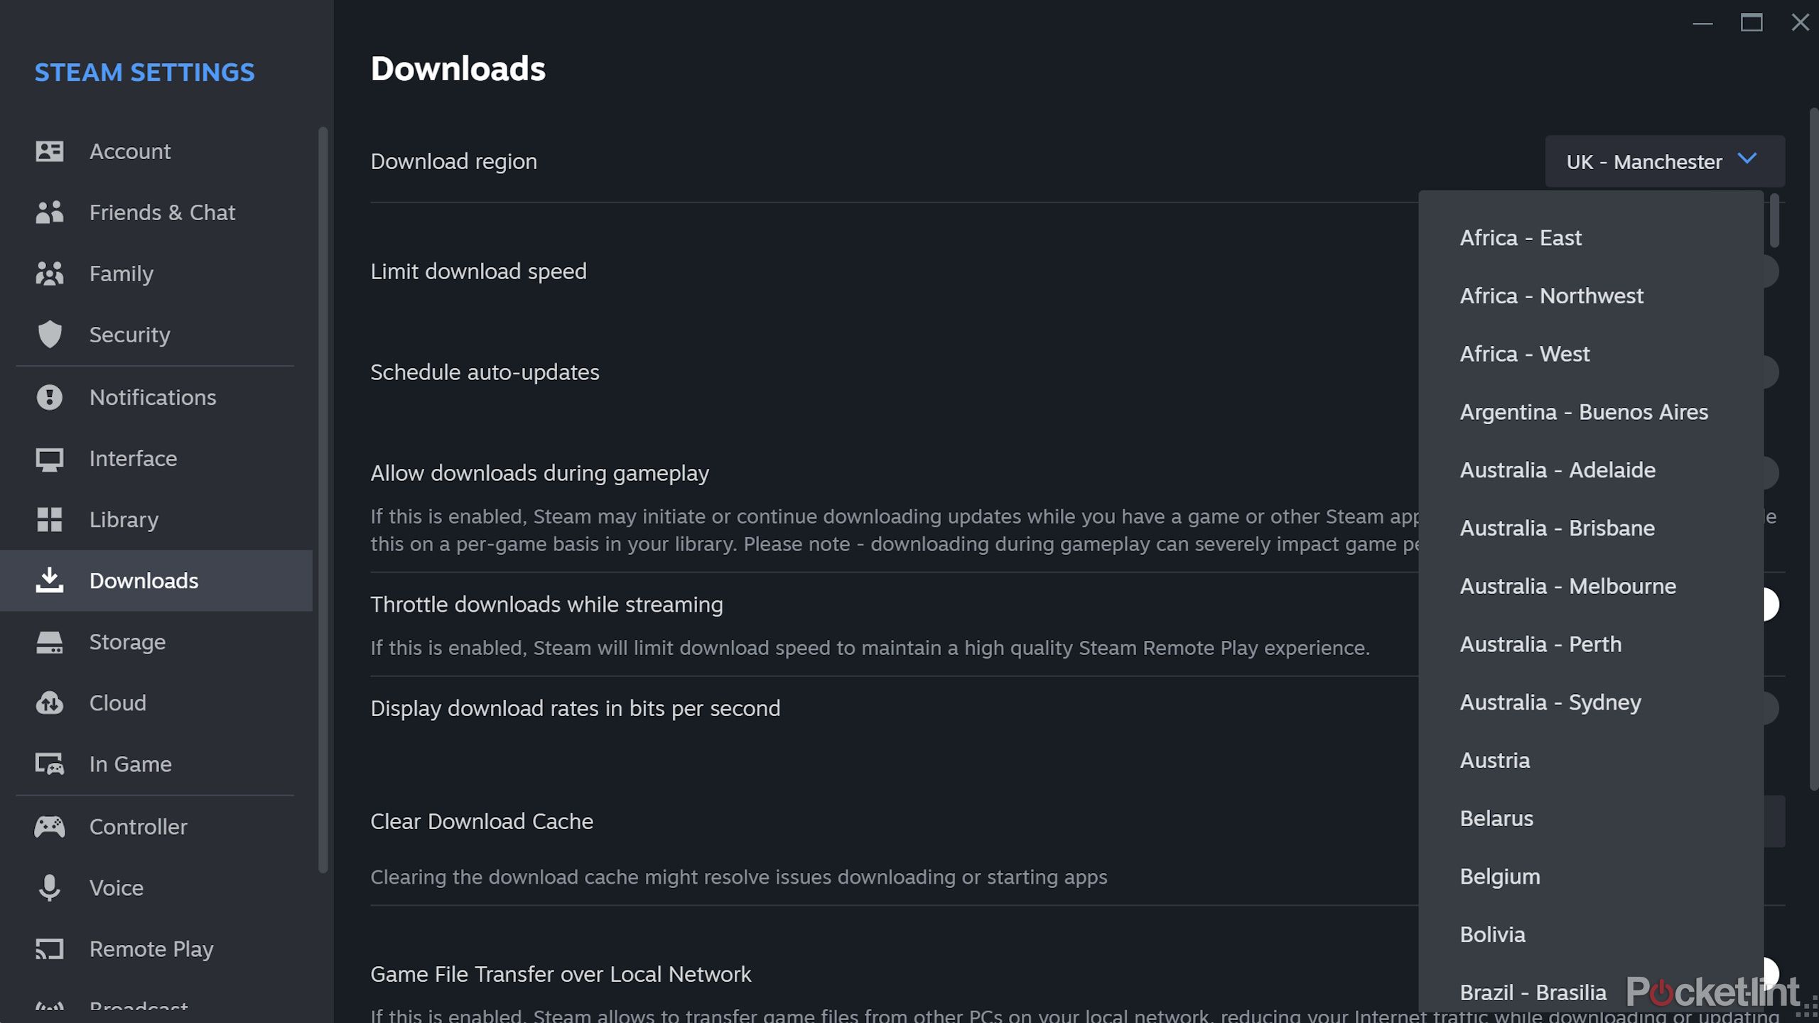This screenshot has width=1819, height=1023.
Task: Select Africa - East download region
Action: pyautogui.click(x=1521, y=236)
